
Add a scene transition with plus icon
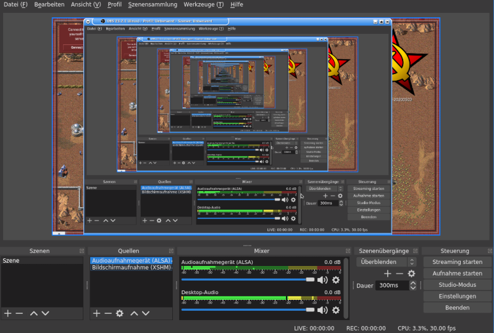tap(388, 274)
